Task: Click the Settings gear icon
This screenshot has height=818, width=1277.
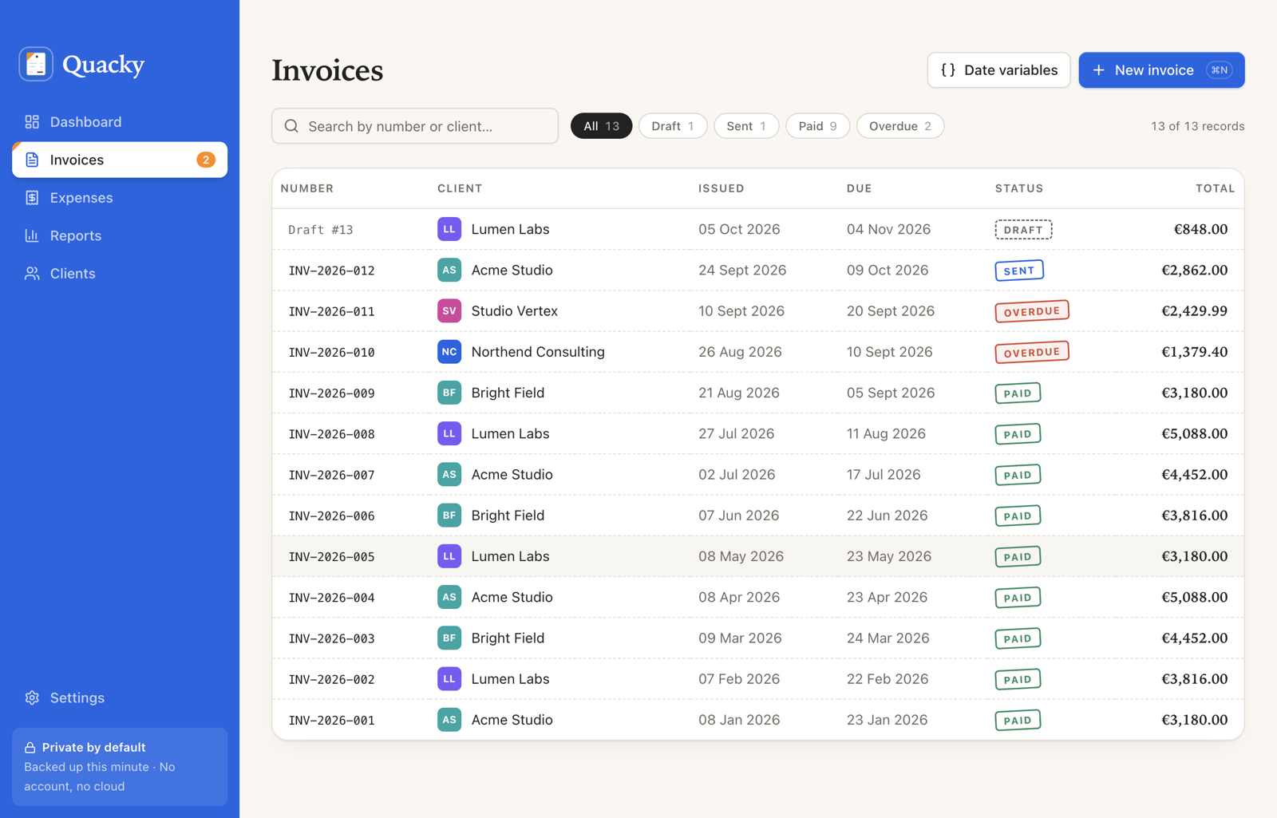Action: click(32, 697)
